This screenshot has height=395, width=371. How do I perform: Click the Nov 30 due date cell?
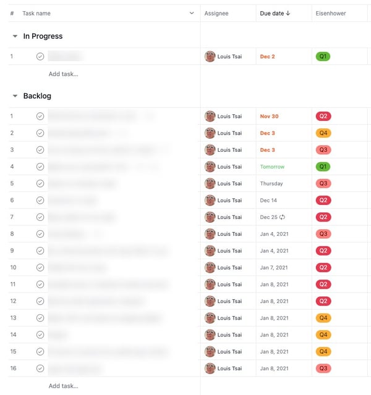coord(284,116)
